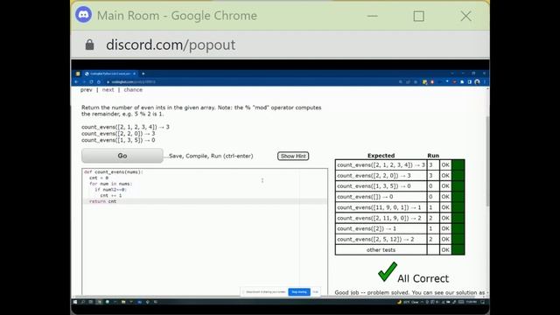The width and height of the screenshot is (560, 315).
Task: Open a new tab with the plus button
Action: pos(143,73)
